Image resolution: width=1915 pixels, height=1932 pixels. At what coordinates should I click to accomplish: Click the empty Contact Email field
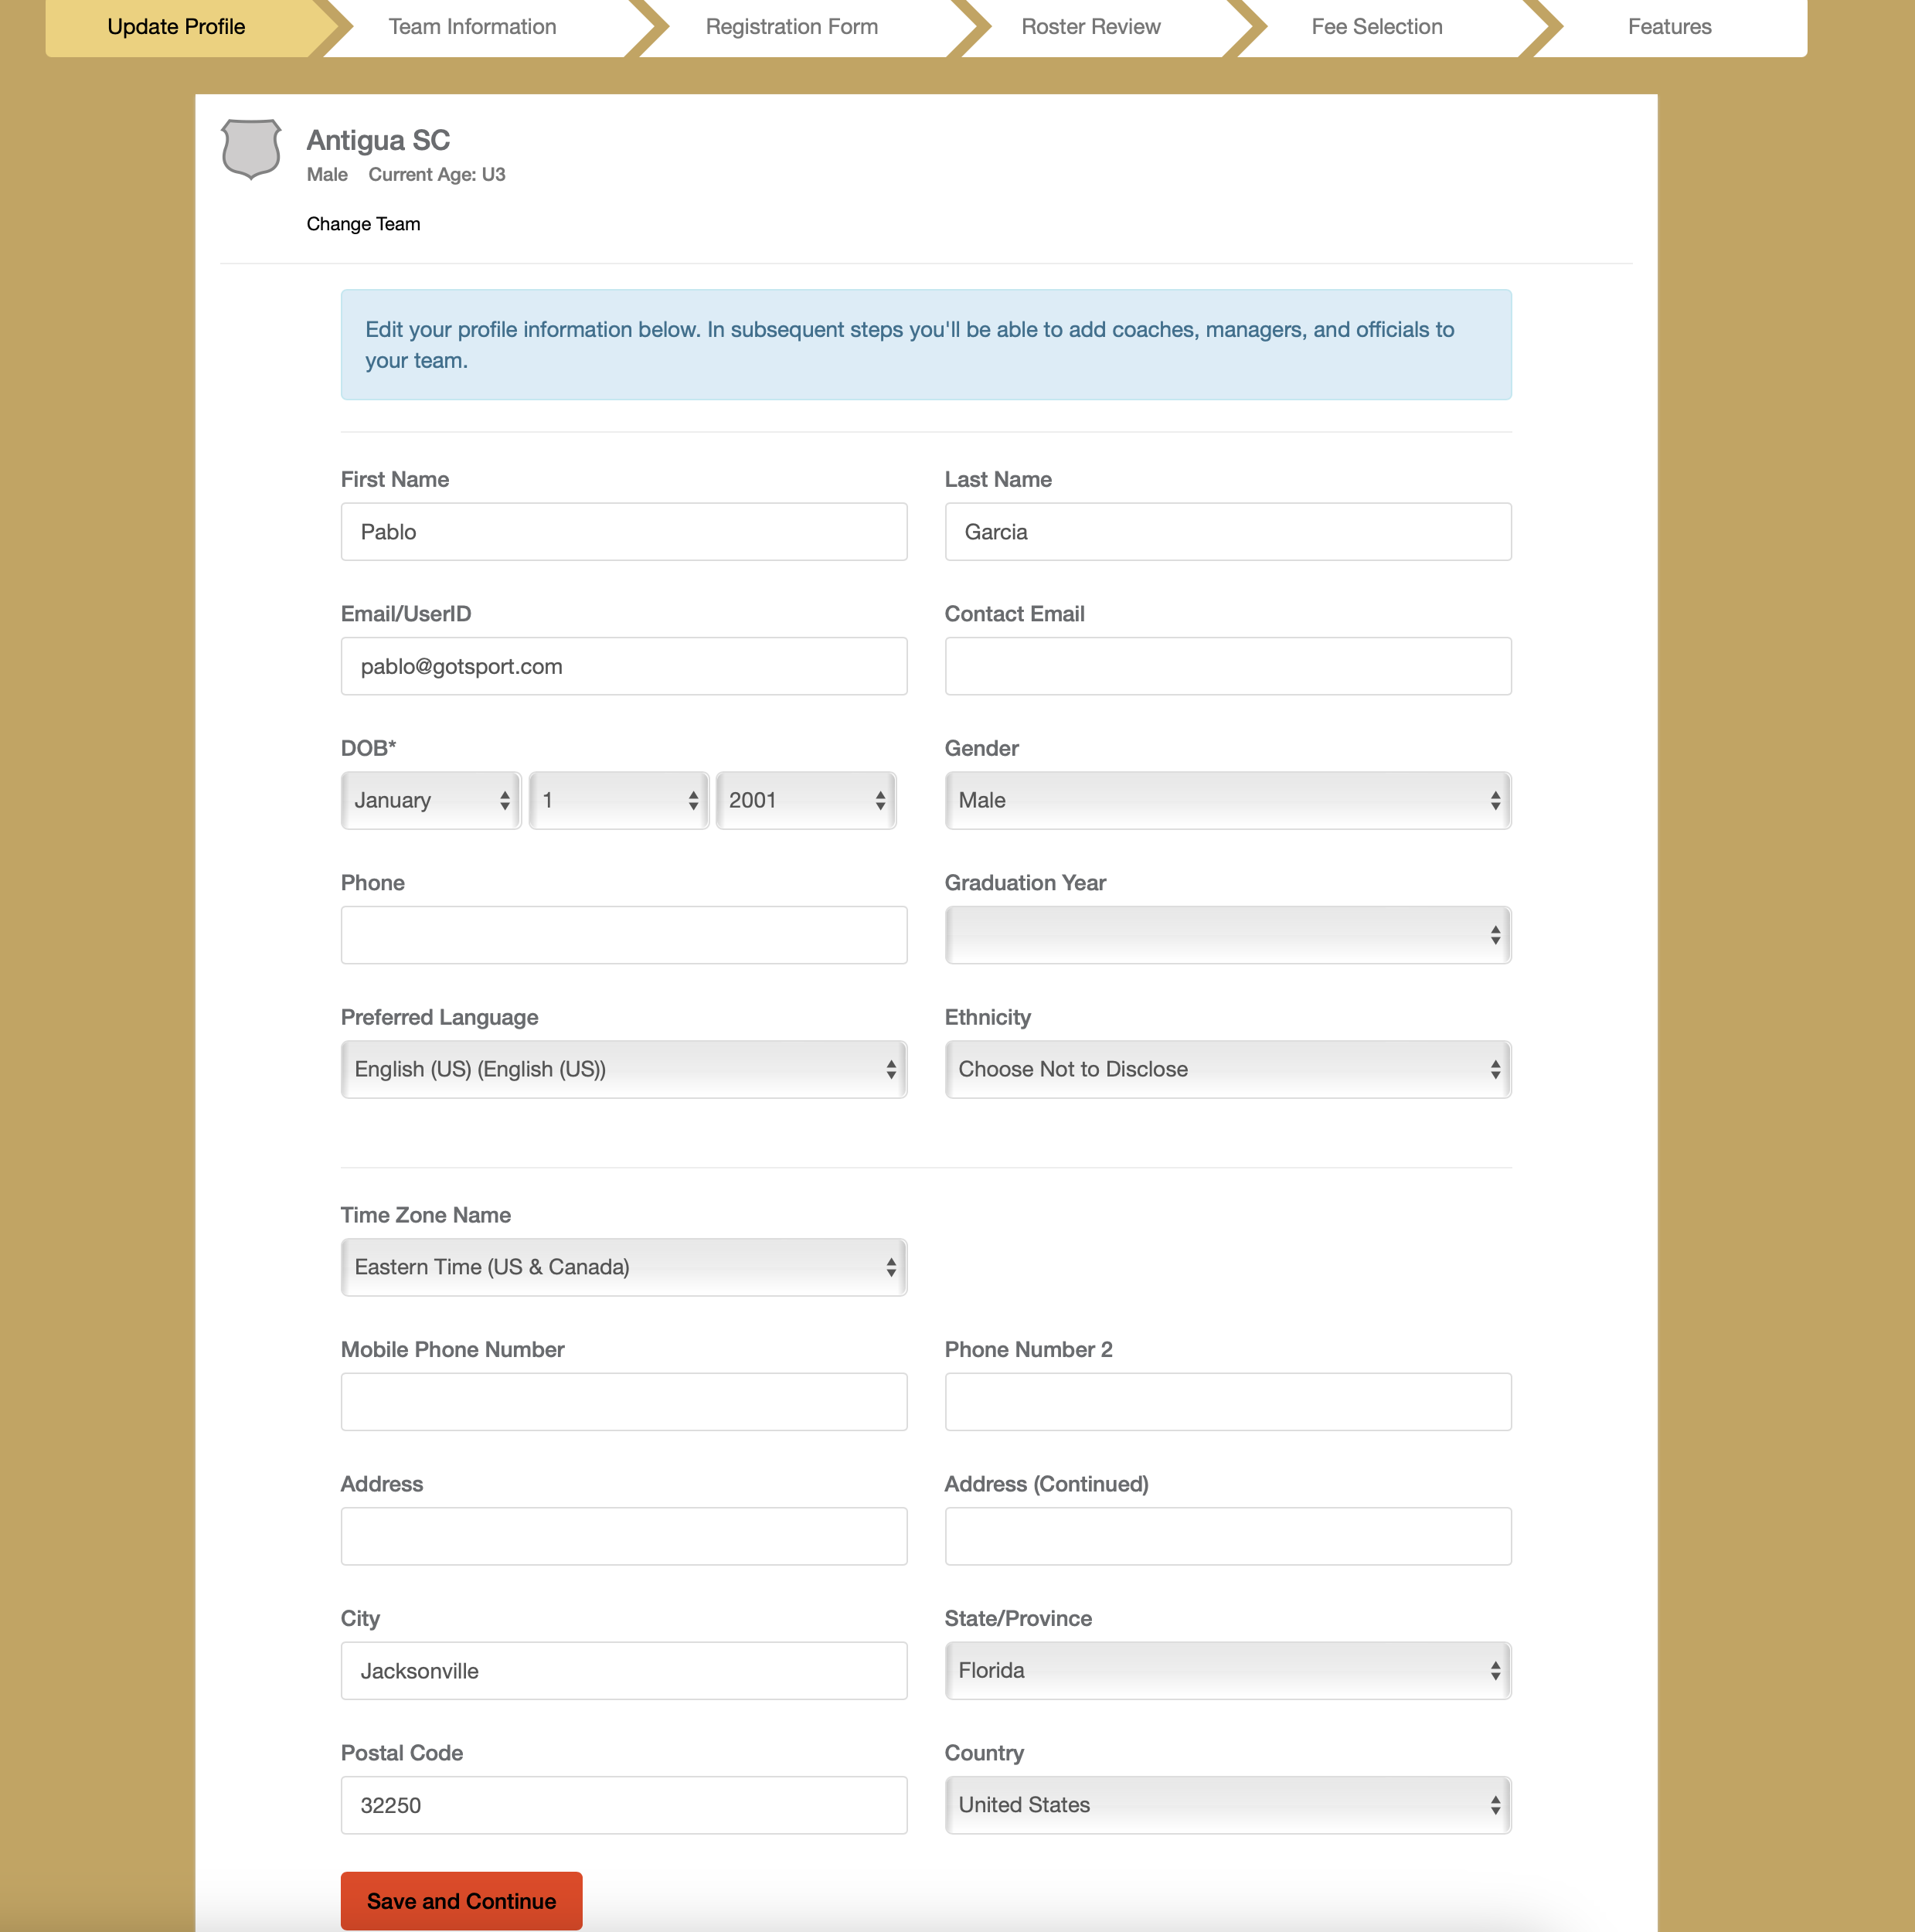click(1227, 666)
